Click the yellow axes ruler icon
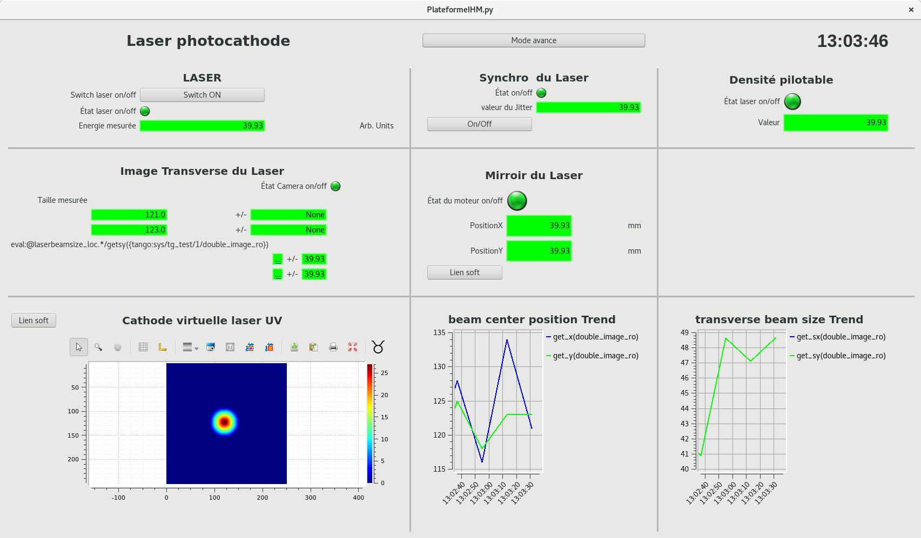This screenshot has width=921, height=538. [162, 347]
